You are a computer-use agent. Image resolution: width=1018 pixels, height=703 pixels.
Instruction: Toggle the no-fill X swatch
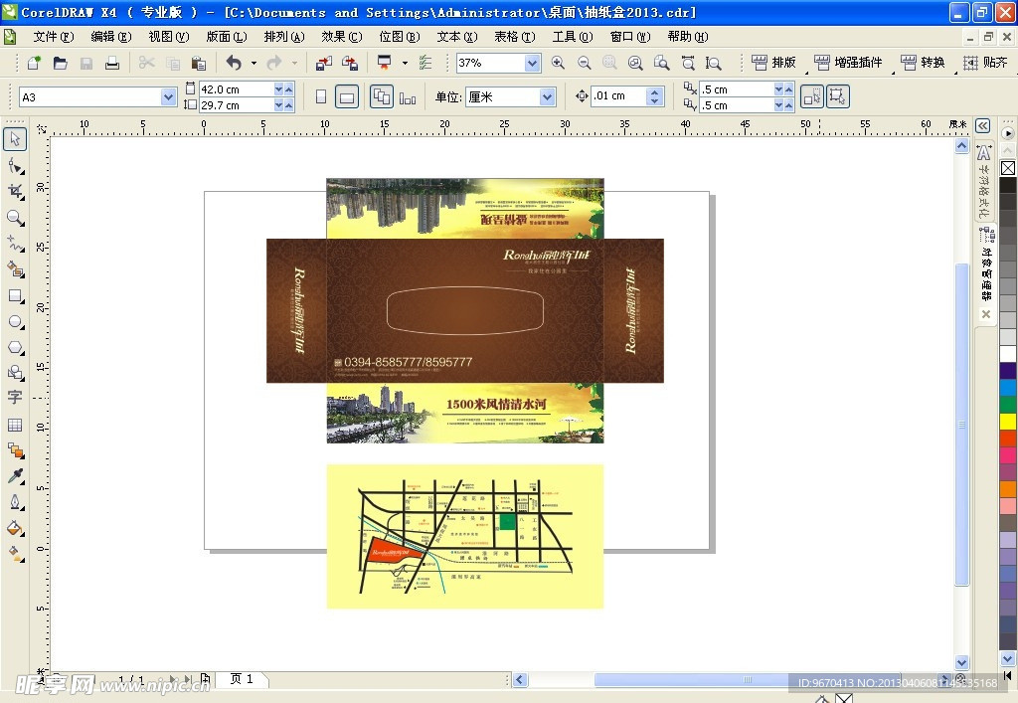1008,168
